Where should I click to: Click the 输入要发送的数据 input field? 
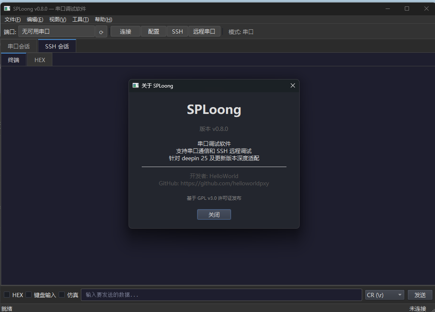click(221, 295)
